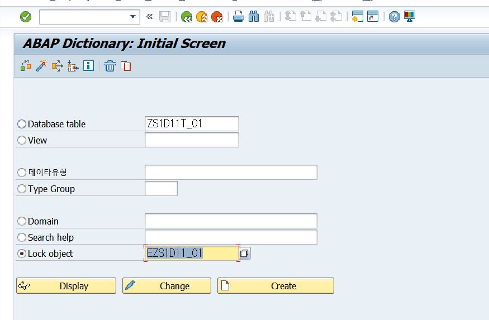Click the blue Information icon

pyautogui.click(x=88, y=66)
